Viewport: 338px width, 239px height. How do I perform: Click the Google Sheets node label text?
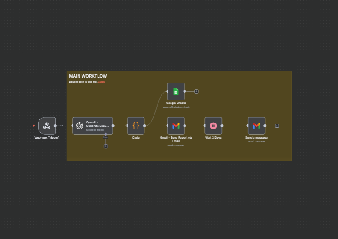tap(176, 103)
